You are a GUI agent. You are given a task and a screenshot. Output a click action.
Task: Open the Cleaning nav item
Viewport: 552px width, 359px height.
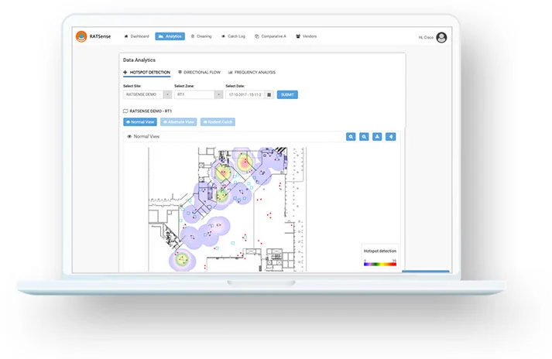point(201,36)
